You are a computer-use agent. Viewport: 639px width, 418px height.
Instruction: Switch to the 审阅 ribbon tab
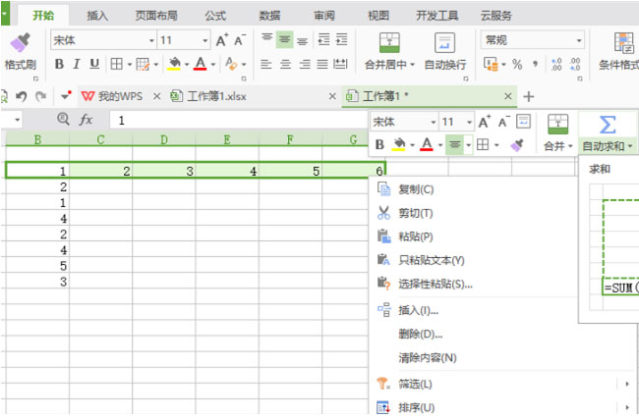(324, 16)
